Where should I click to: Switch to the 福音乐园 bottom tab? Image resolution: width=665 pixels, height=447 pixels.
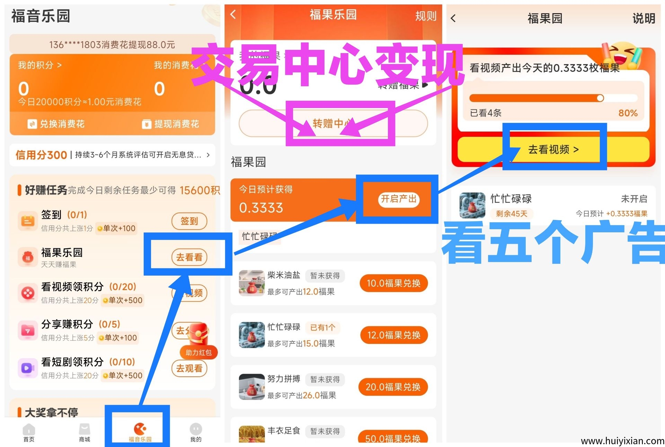140,432
